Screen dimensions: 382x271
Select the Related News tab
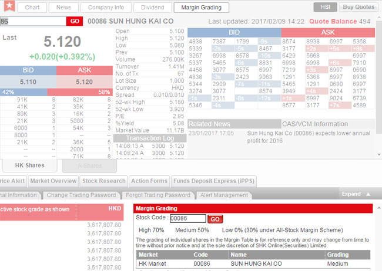pos(234,124)
